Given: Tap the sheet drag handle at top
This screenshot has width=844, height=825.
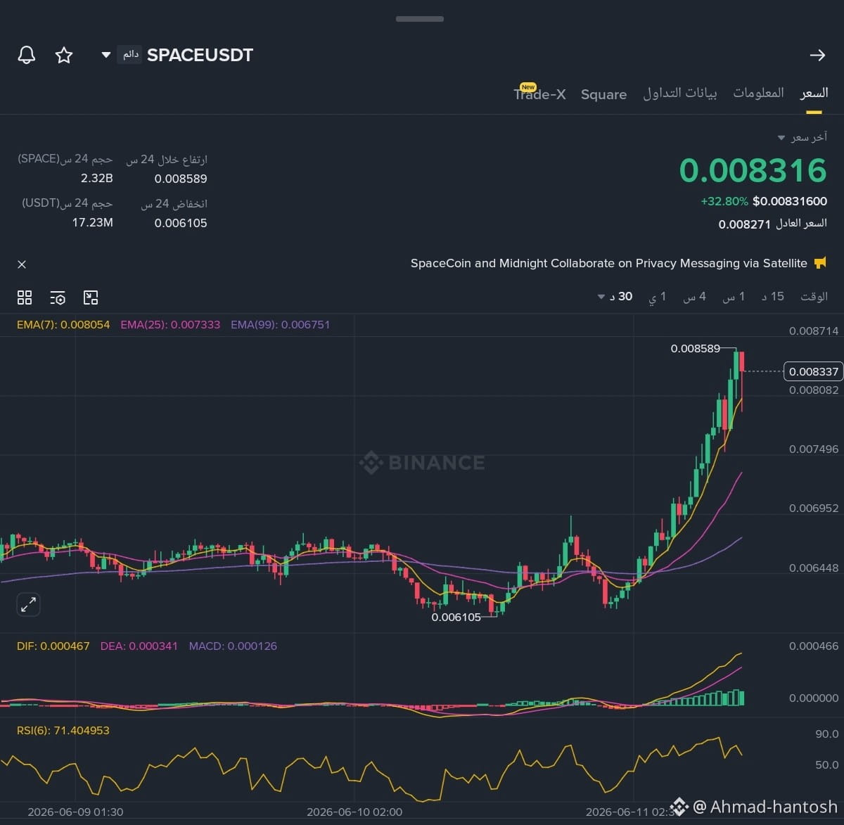Looking at the screenshot, I should [420, 19].
